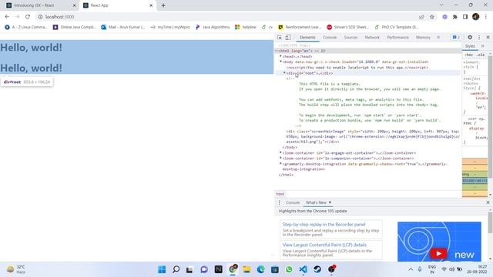The width and height of the screenshot is (493, 277).
Task: Open the Chrome three-dot menu
Action: point(486,17)
